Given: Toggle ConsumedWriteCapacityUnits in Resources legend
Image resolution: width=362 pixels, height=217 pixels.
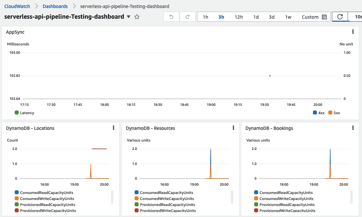Looking at the screenshot, I should tap(164, 199).
